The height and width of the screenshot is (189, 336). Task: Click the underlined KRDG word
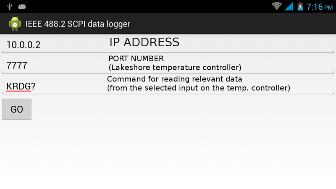(x=18, y=87)
